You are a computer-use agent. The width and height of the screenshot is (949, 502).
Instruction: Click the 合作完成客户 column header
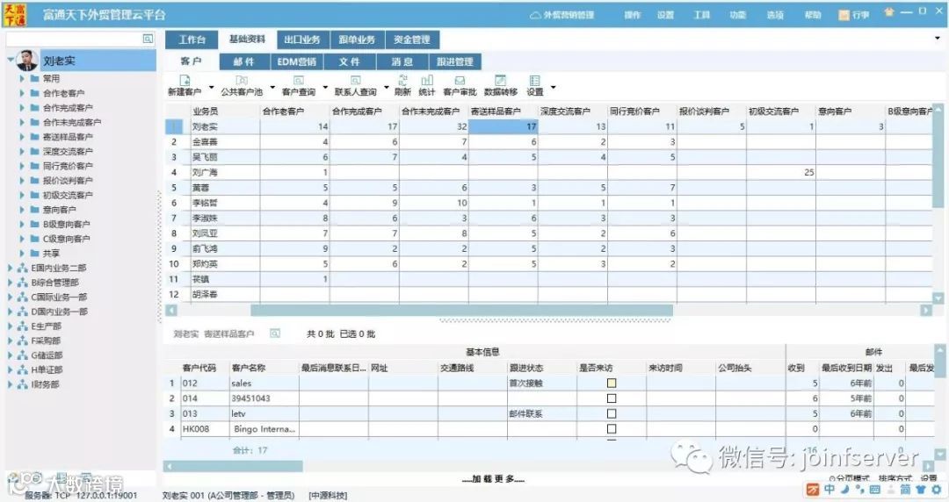point(364,111)
